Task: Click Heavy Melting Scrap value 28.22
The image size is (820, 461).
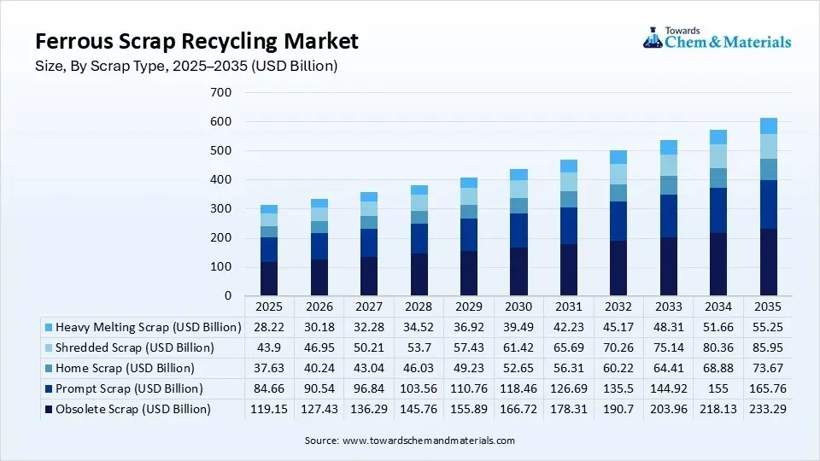Action: click(269, 327)
